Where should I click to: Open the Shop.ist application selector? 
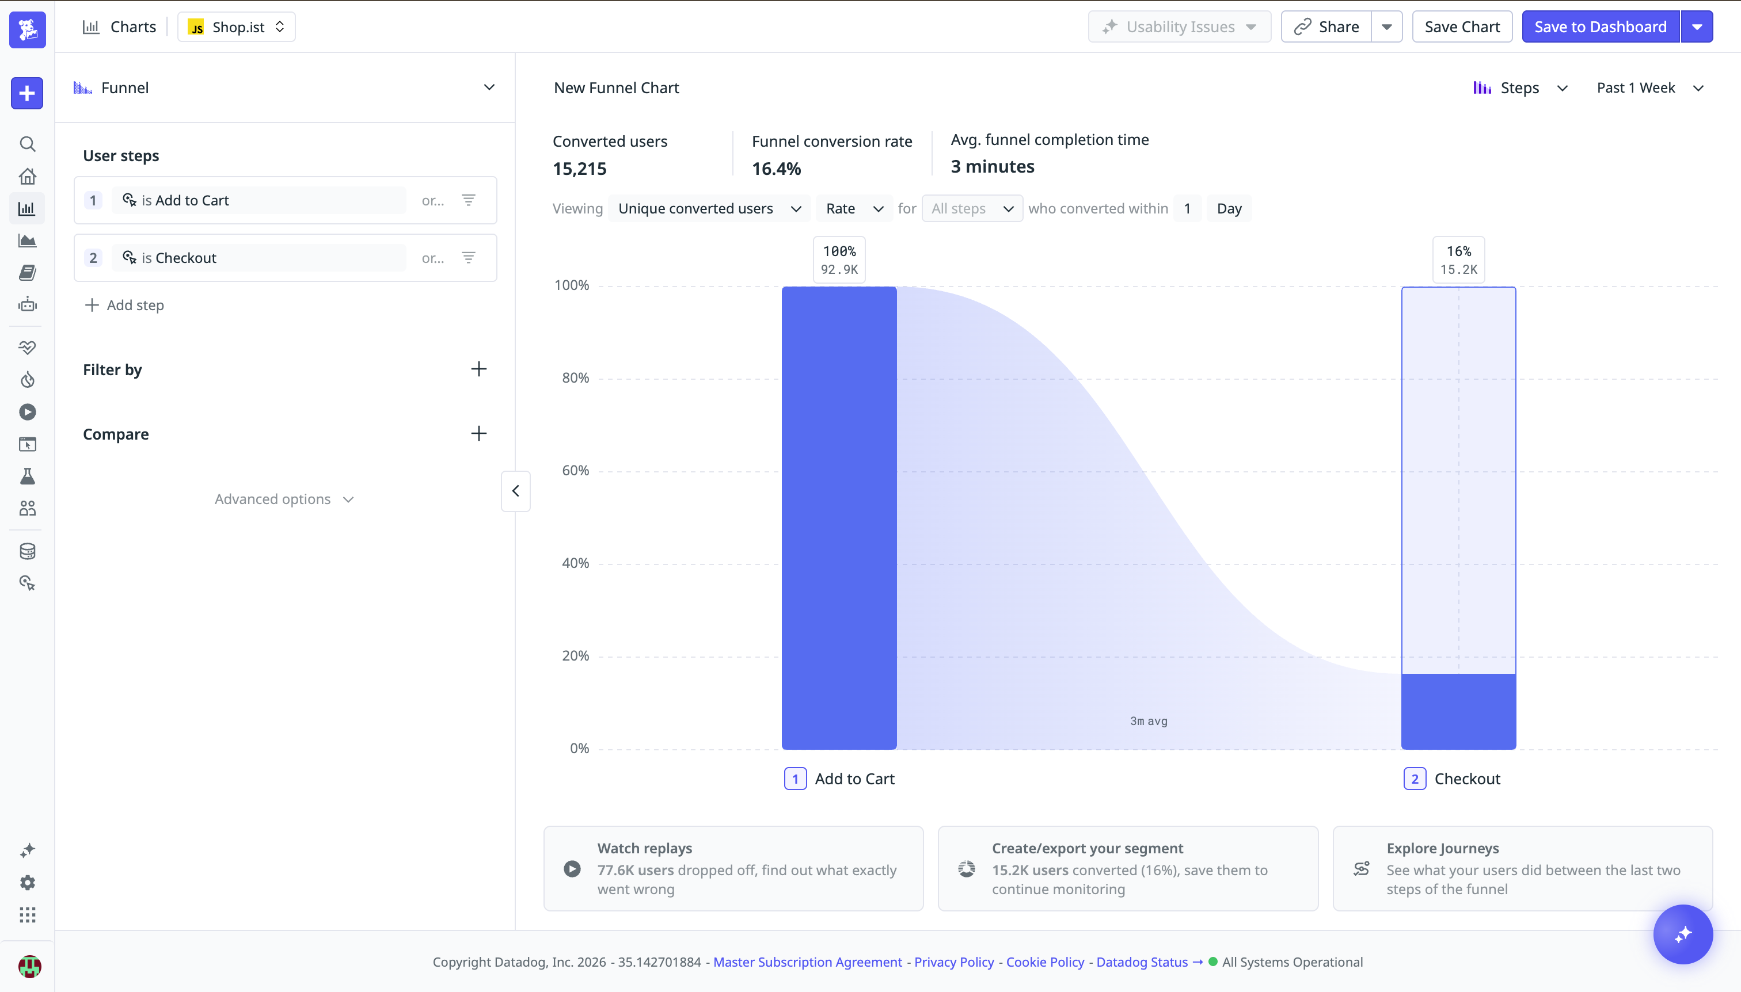click(237, 26)
